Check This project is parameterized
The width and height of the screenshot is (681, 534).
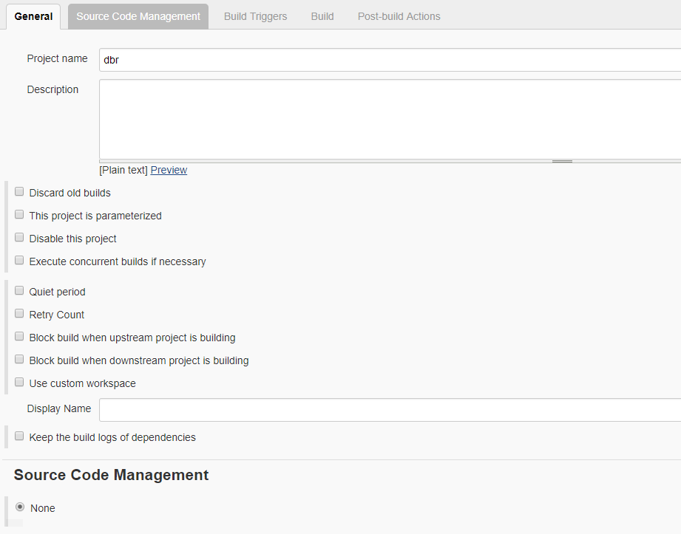(20, 215)
